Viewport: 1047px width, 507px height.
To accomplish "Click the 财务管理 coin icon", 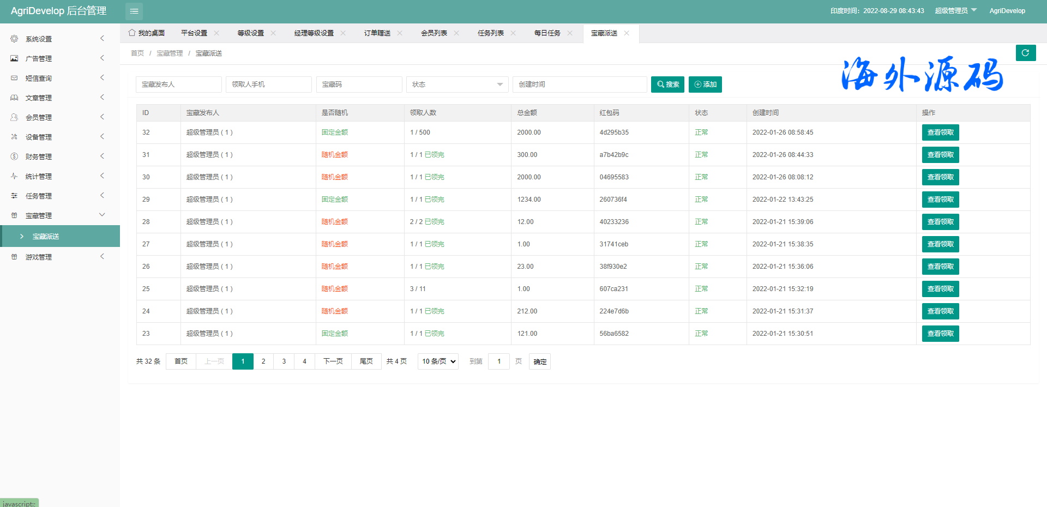I will tap(14, 156).
